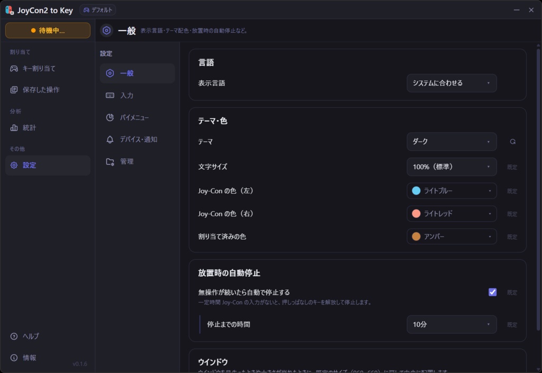Viewport: 542px width, 373px height.
Task: Click the 情報 info icon
Action: [x=14, y=358]
